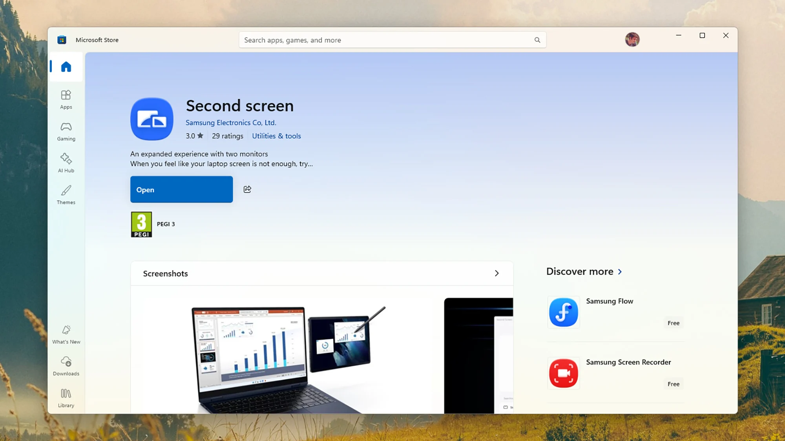Open the user profile avatar

click(x=632, y=40)
